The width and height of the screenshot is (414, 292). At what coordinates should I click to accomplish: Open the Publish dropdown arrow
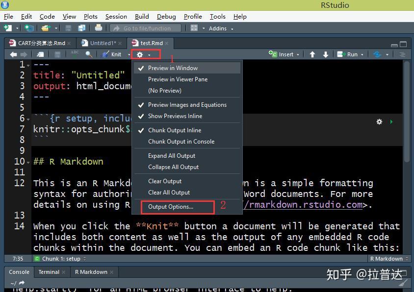[x=388, y=55]
